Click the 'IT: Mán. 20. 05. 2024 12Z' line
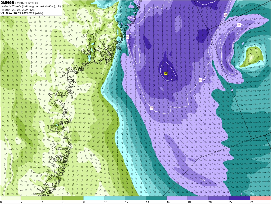Screen dimensions: 271x204 [17, 10]
